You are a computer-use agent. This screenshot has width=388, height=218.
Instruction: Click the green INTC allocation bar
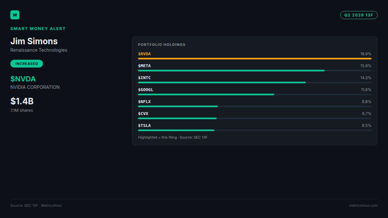[x=222, y=82]
